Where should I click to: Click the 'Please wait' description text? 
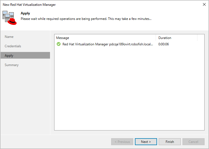[x=86, y=19]
